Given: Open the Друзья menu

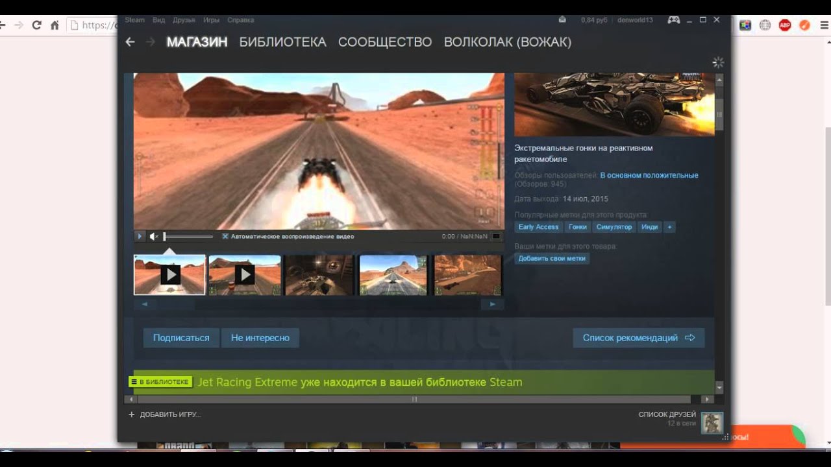Looking at the screenshot, I should pos(184,20).
